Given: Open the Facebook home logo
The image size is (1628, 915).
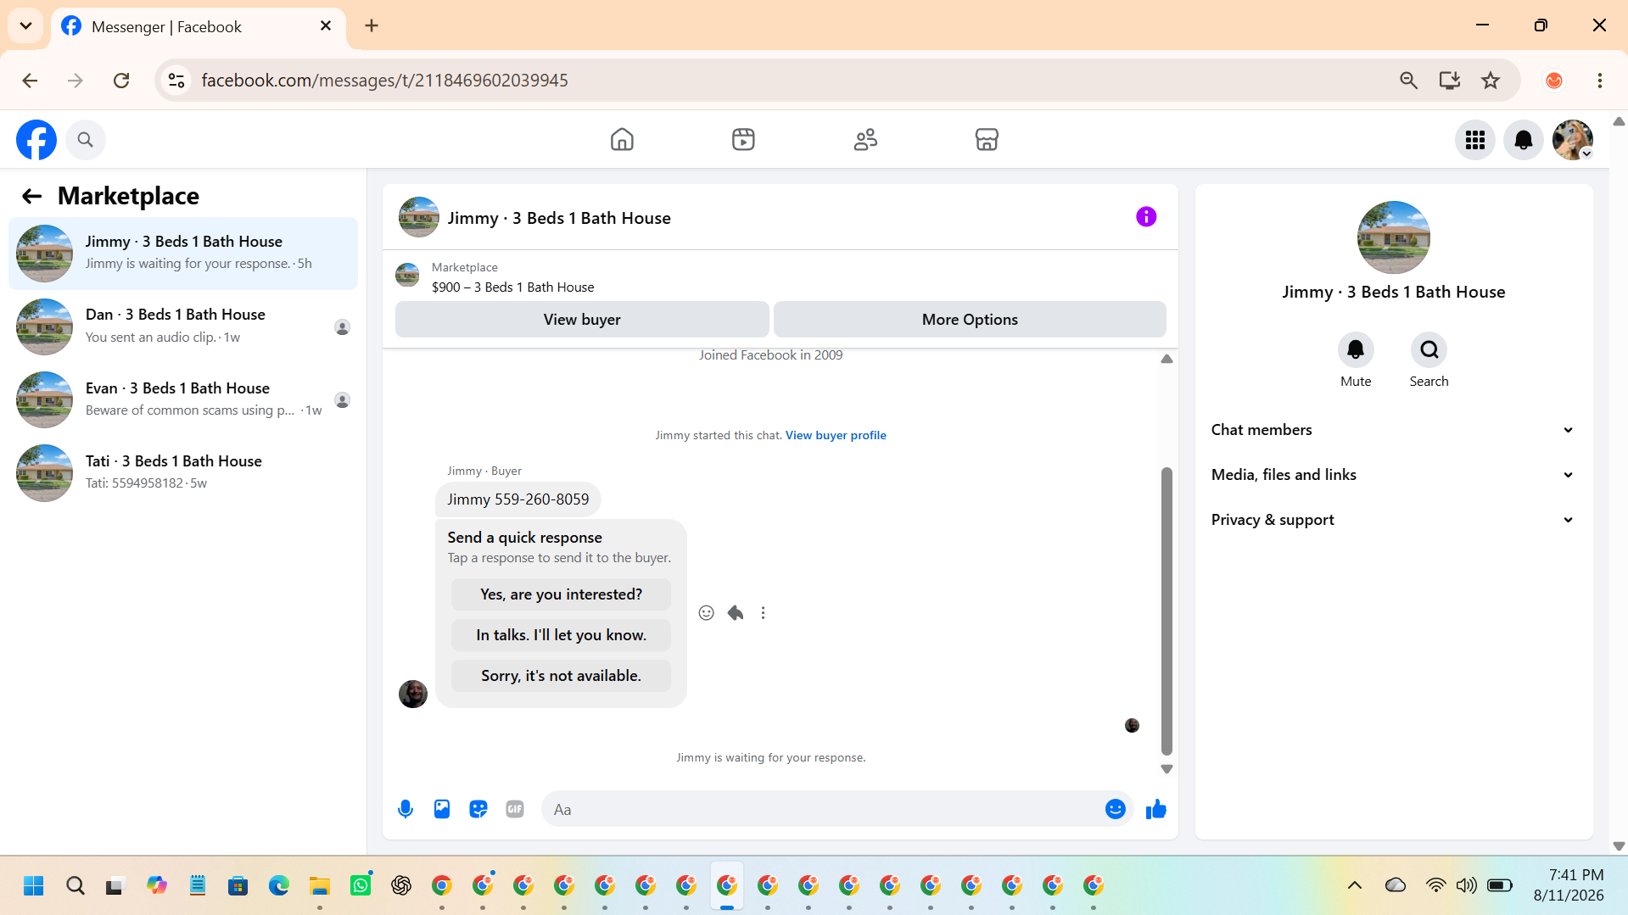Looking at the screenshot, I should (x=36, y=140).
